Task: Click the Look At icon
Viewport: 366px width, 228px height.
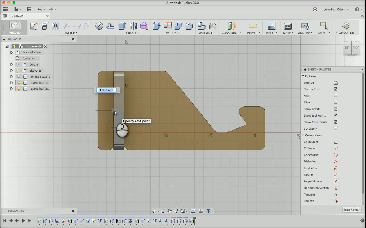Action: coord(335,83)
